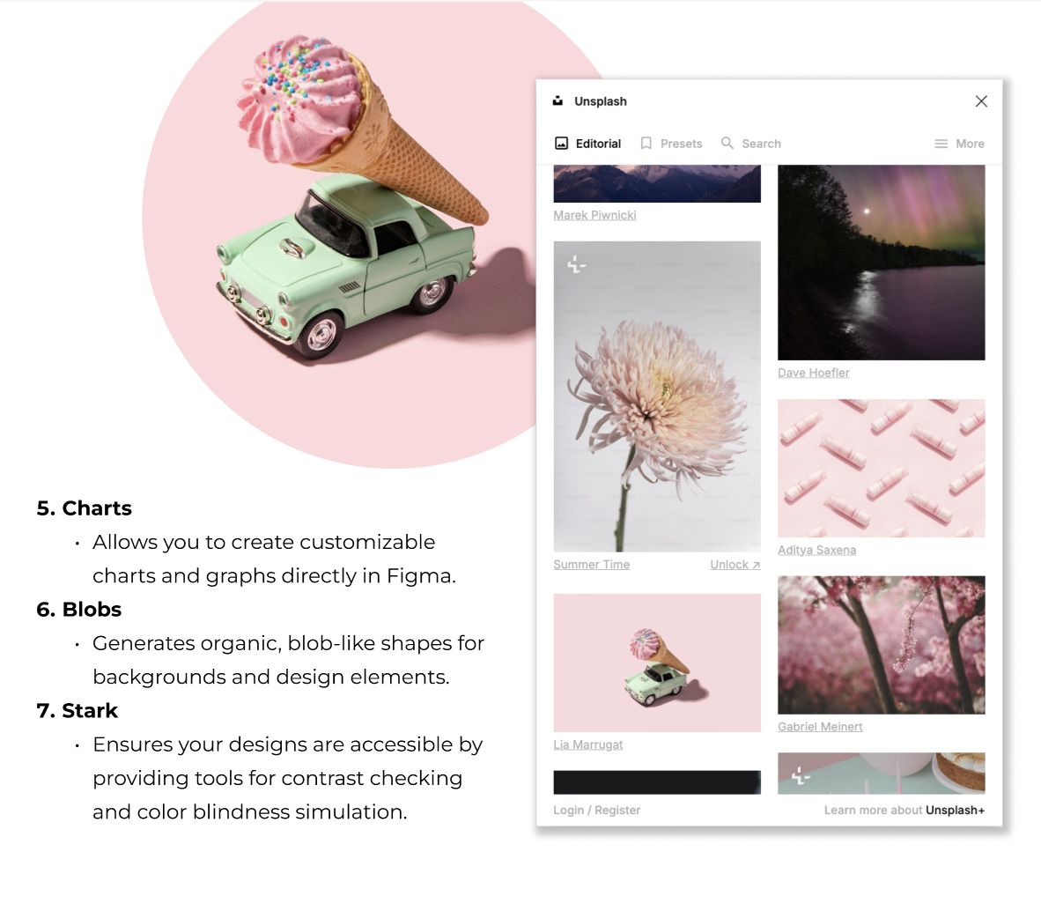Viewport: 1041px width, 911px height.
Task: Click the Unsplash+ badge on the flower photo
Action: (x=576, y=265)
